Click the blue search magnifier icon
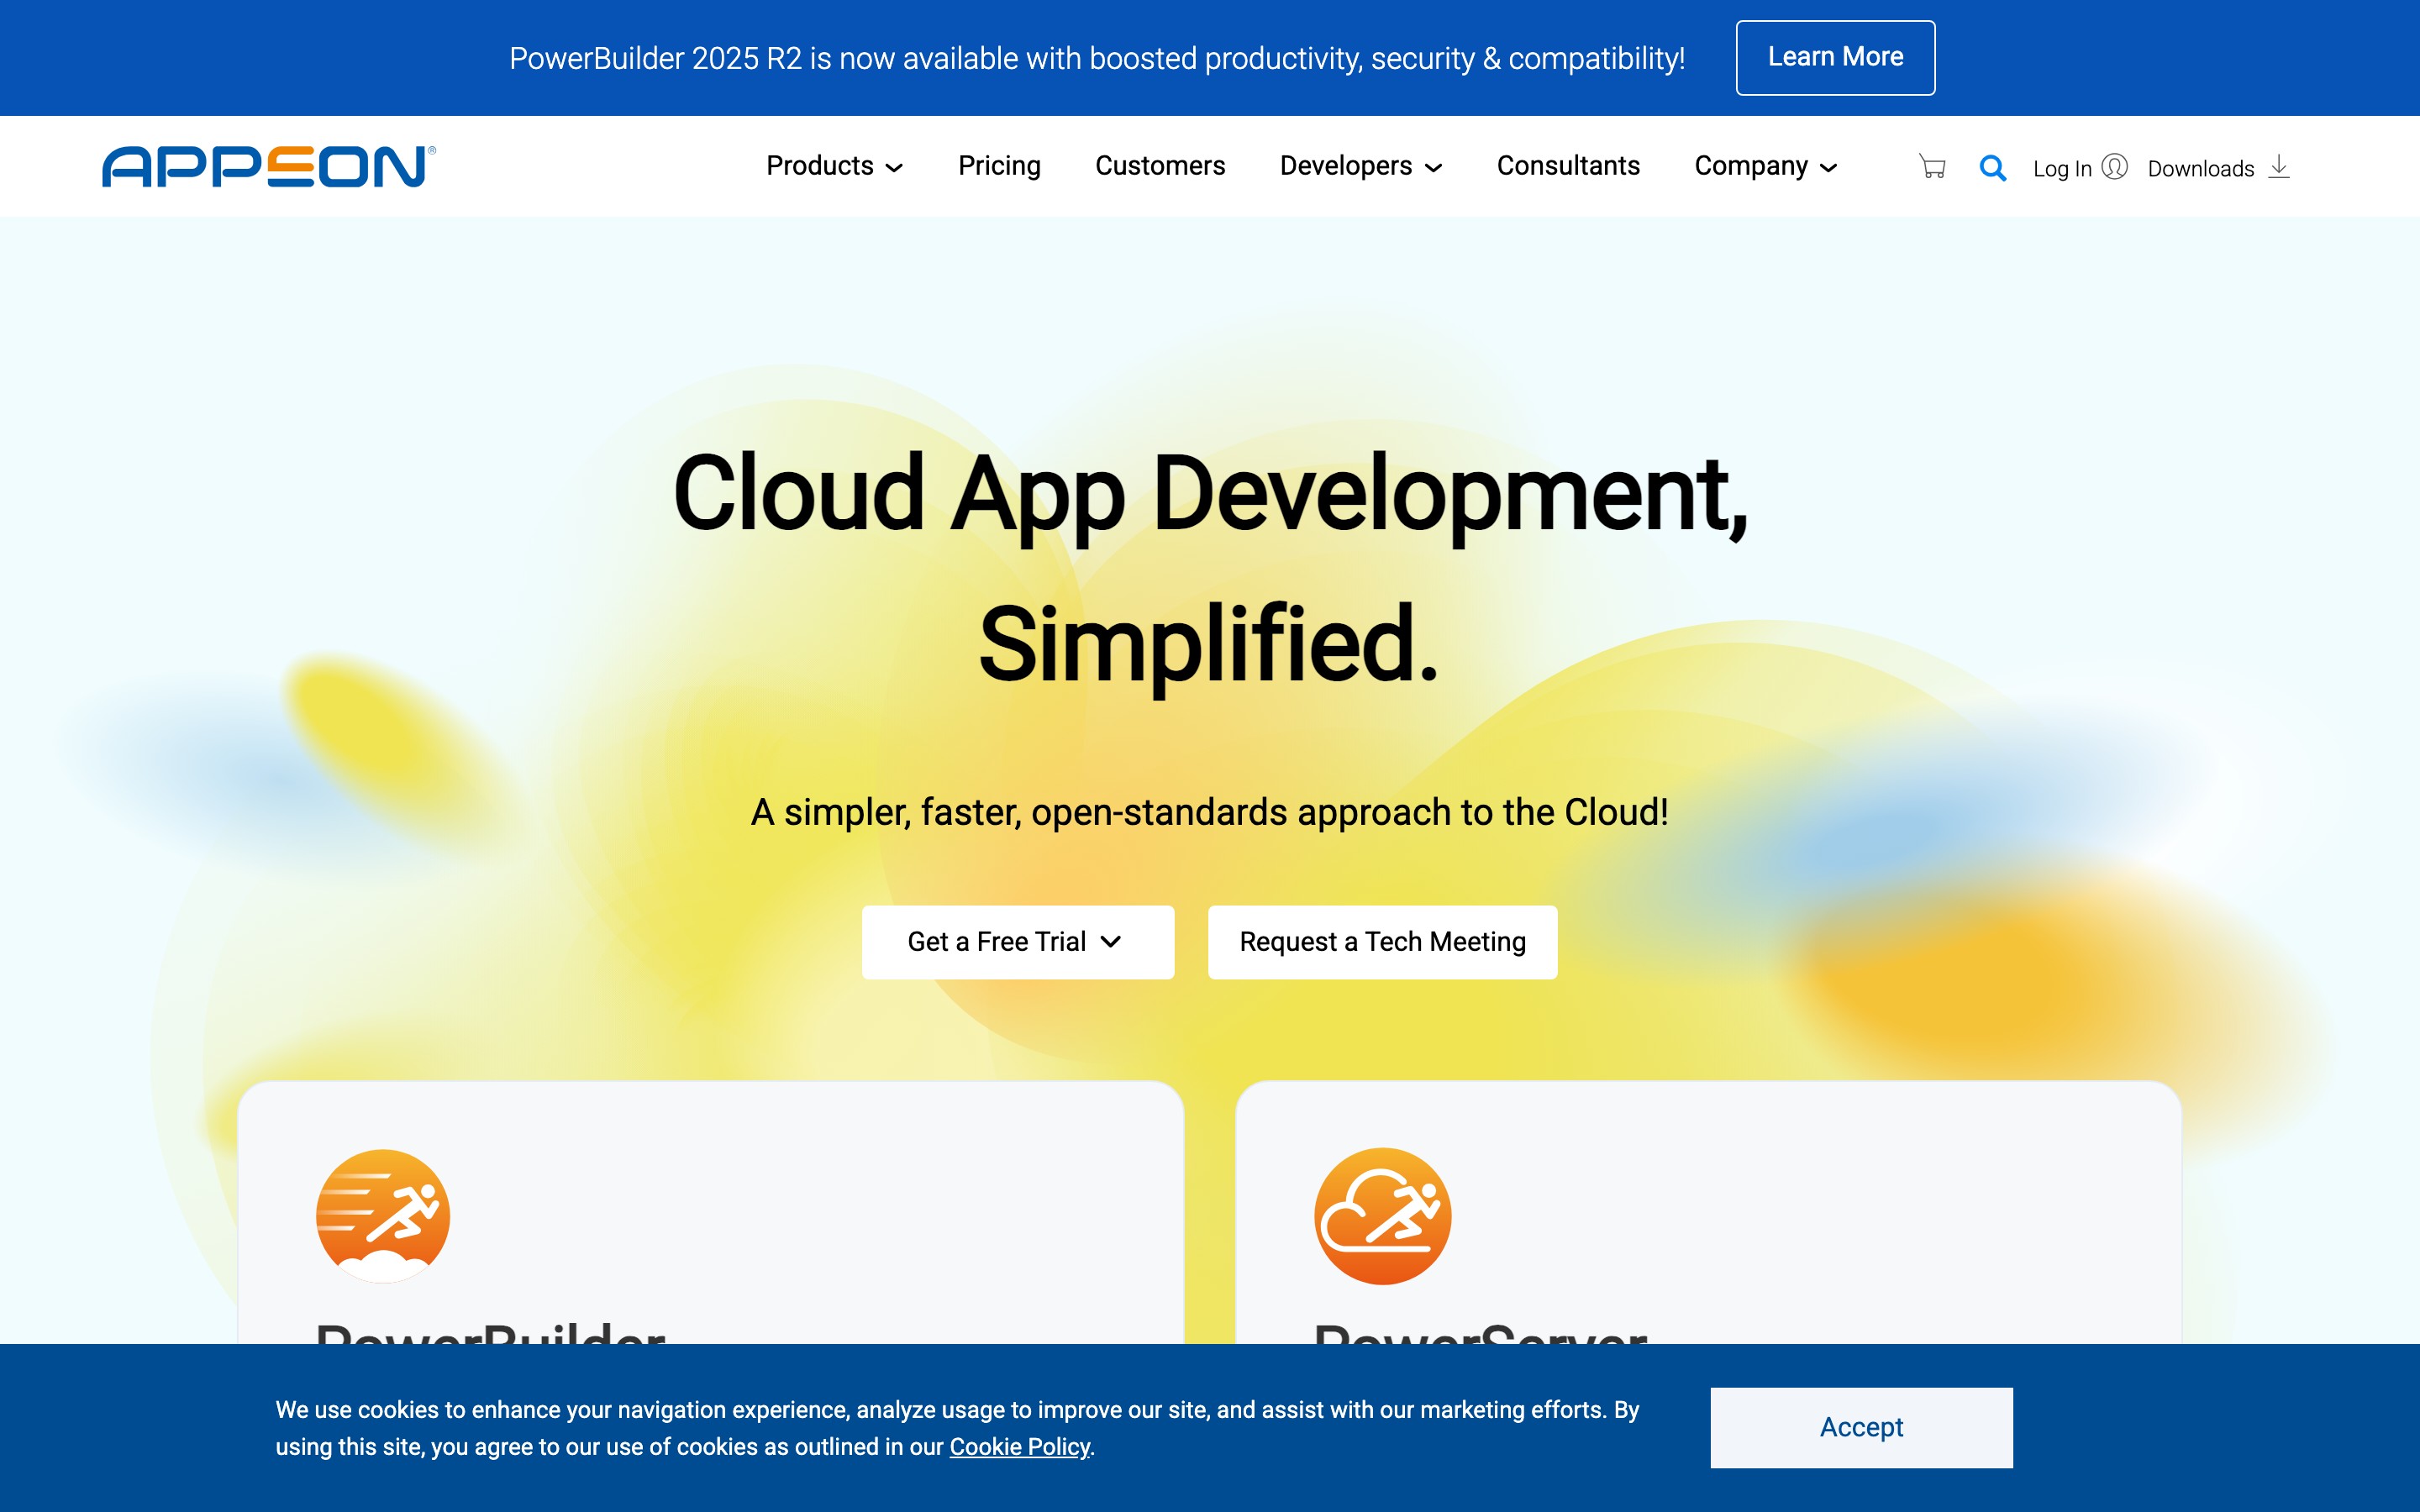 (x=1992, y=168)
